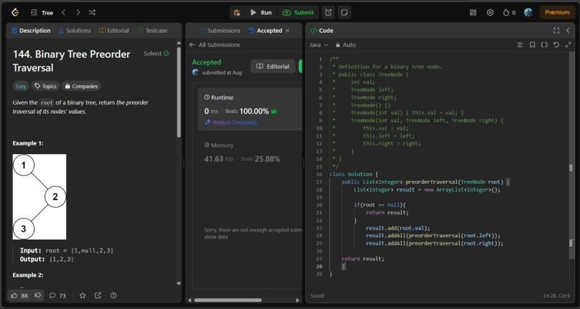Expand the Topics tag
The height and width of the screenshot is (309, 580).
click(x=45, y=86)
